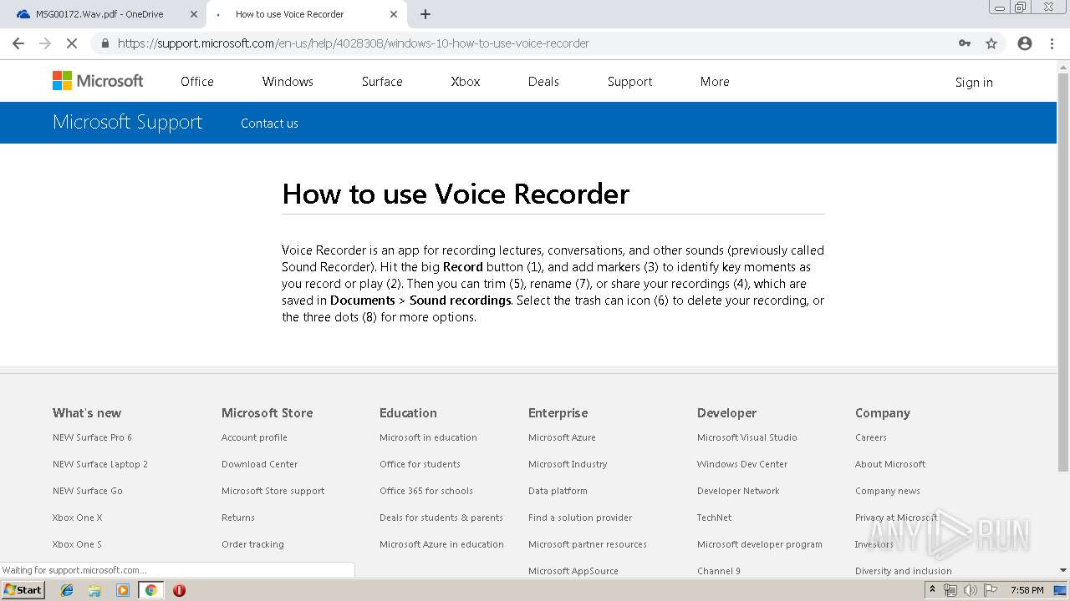Open Office 365 for schools link
The height and width of the screenshot is (601, 1070).
[x=426, y=491]
